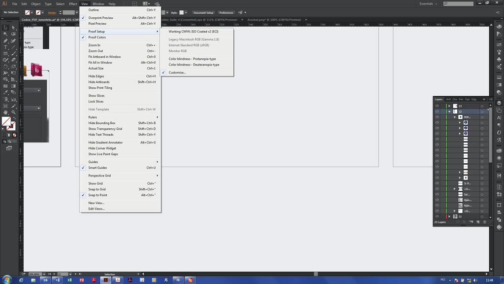Viewport: 504px width, 284px height.
Task: Open the Perspective Grid submenu
Action: [120, 176]
